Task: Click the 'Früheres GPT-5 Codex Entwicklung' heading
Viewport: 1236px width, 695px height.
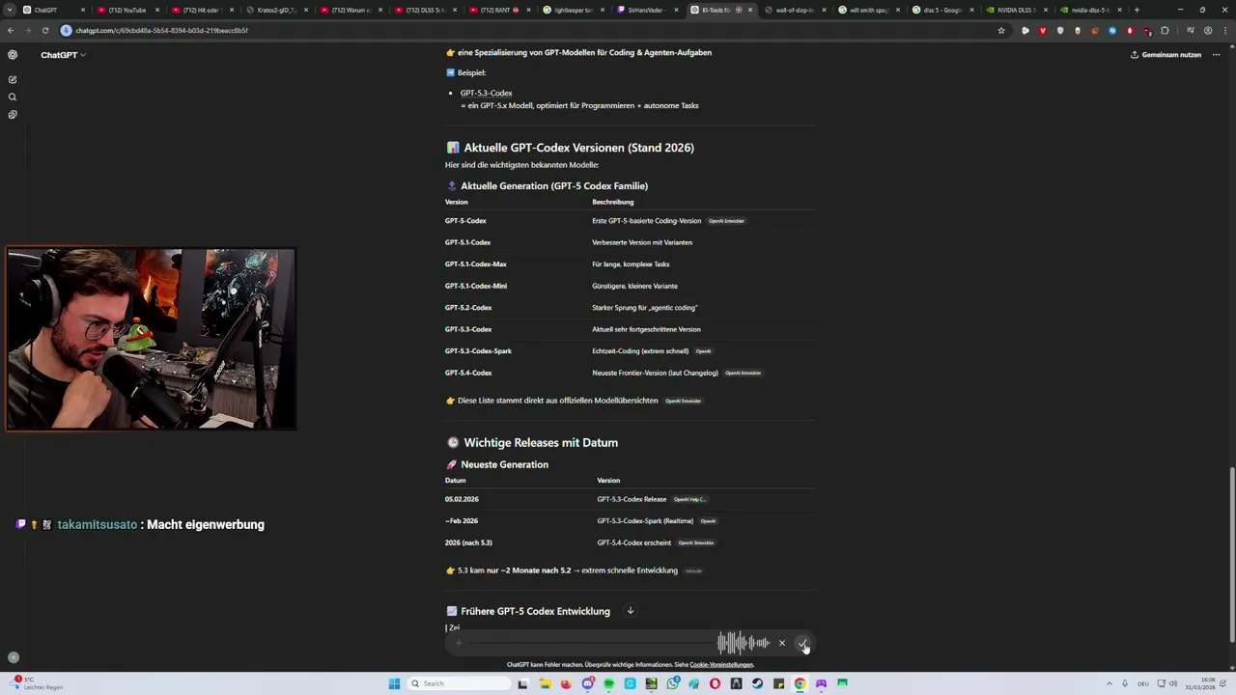Action: point(535,611)
